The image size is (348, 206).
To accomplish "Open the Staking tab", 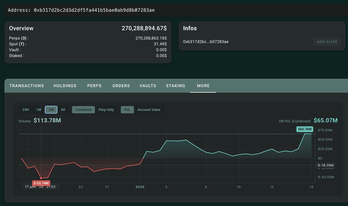I will (176, 86).
